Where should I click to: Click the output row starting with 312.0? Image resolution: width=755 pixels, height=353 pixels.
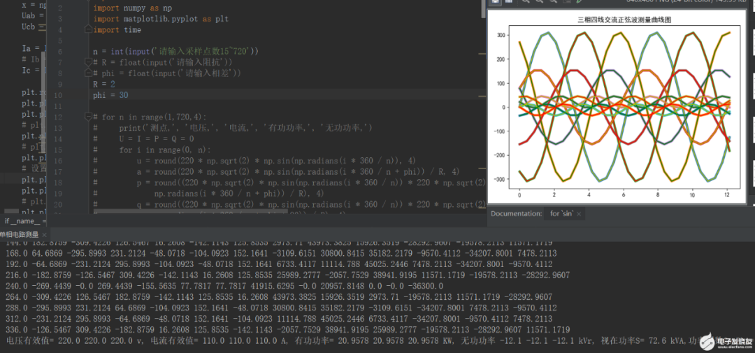pos(279,319)
